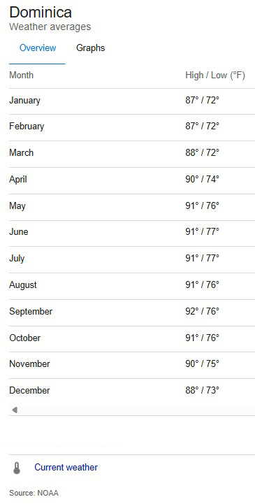Image resolution: width=255 pixels, height=504 pixels.
Task: Click the horizontal scrollbar track
Action: point(132,410)
